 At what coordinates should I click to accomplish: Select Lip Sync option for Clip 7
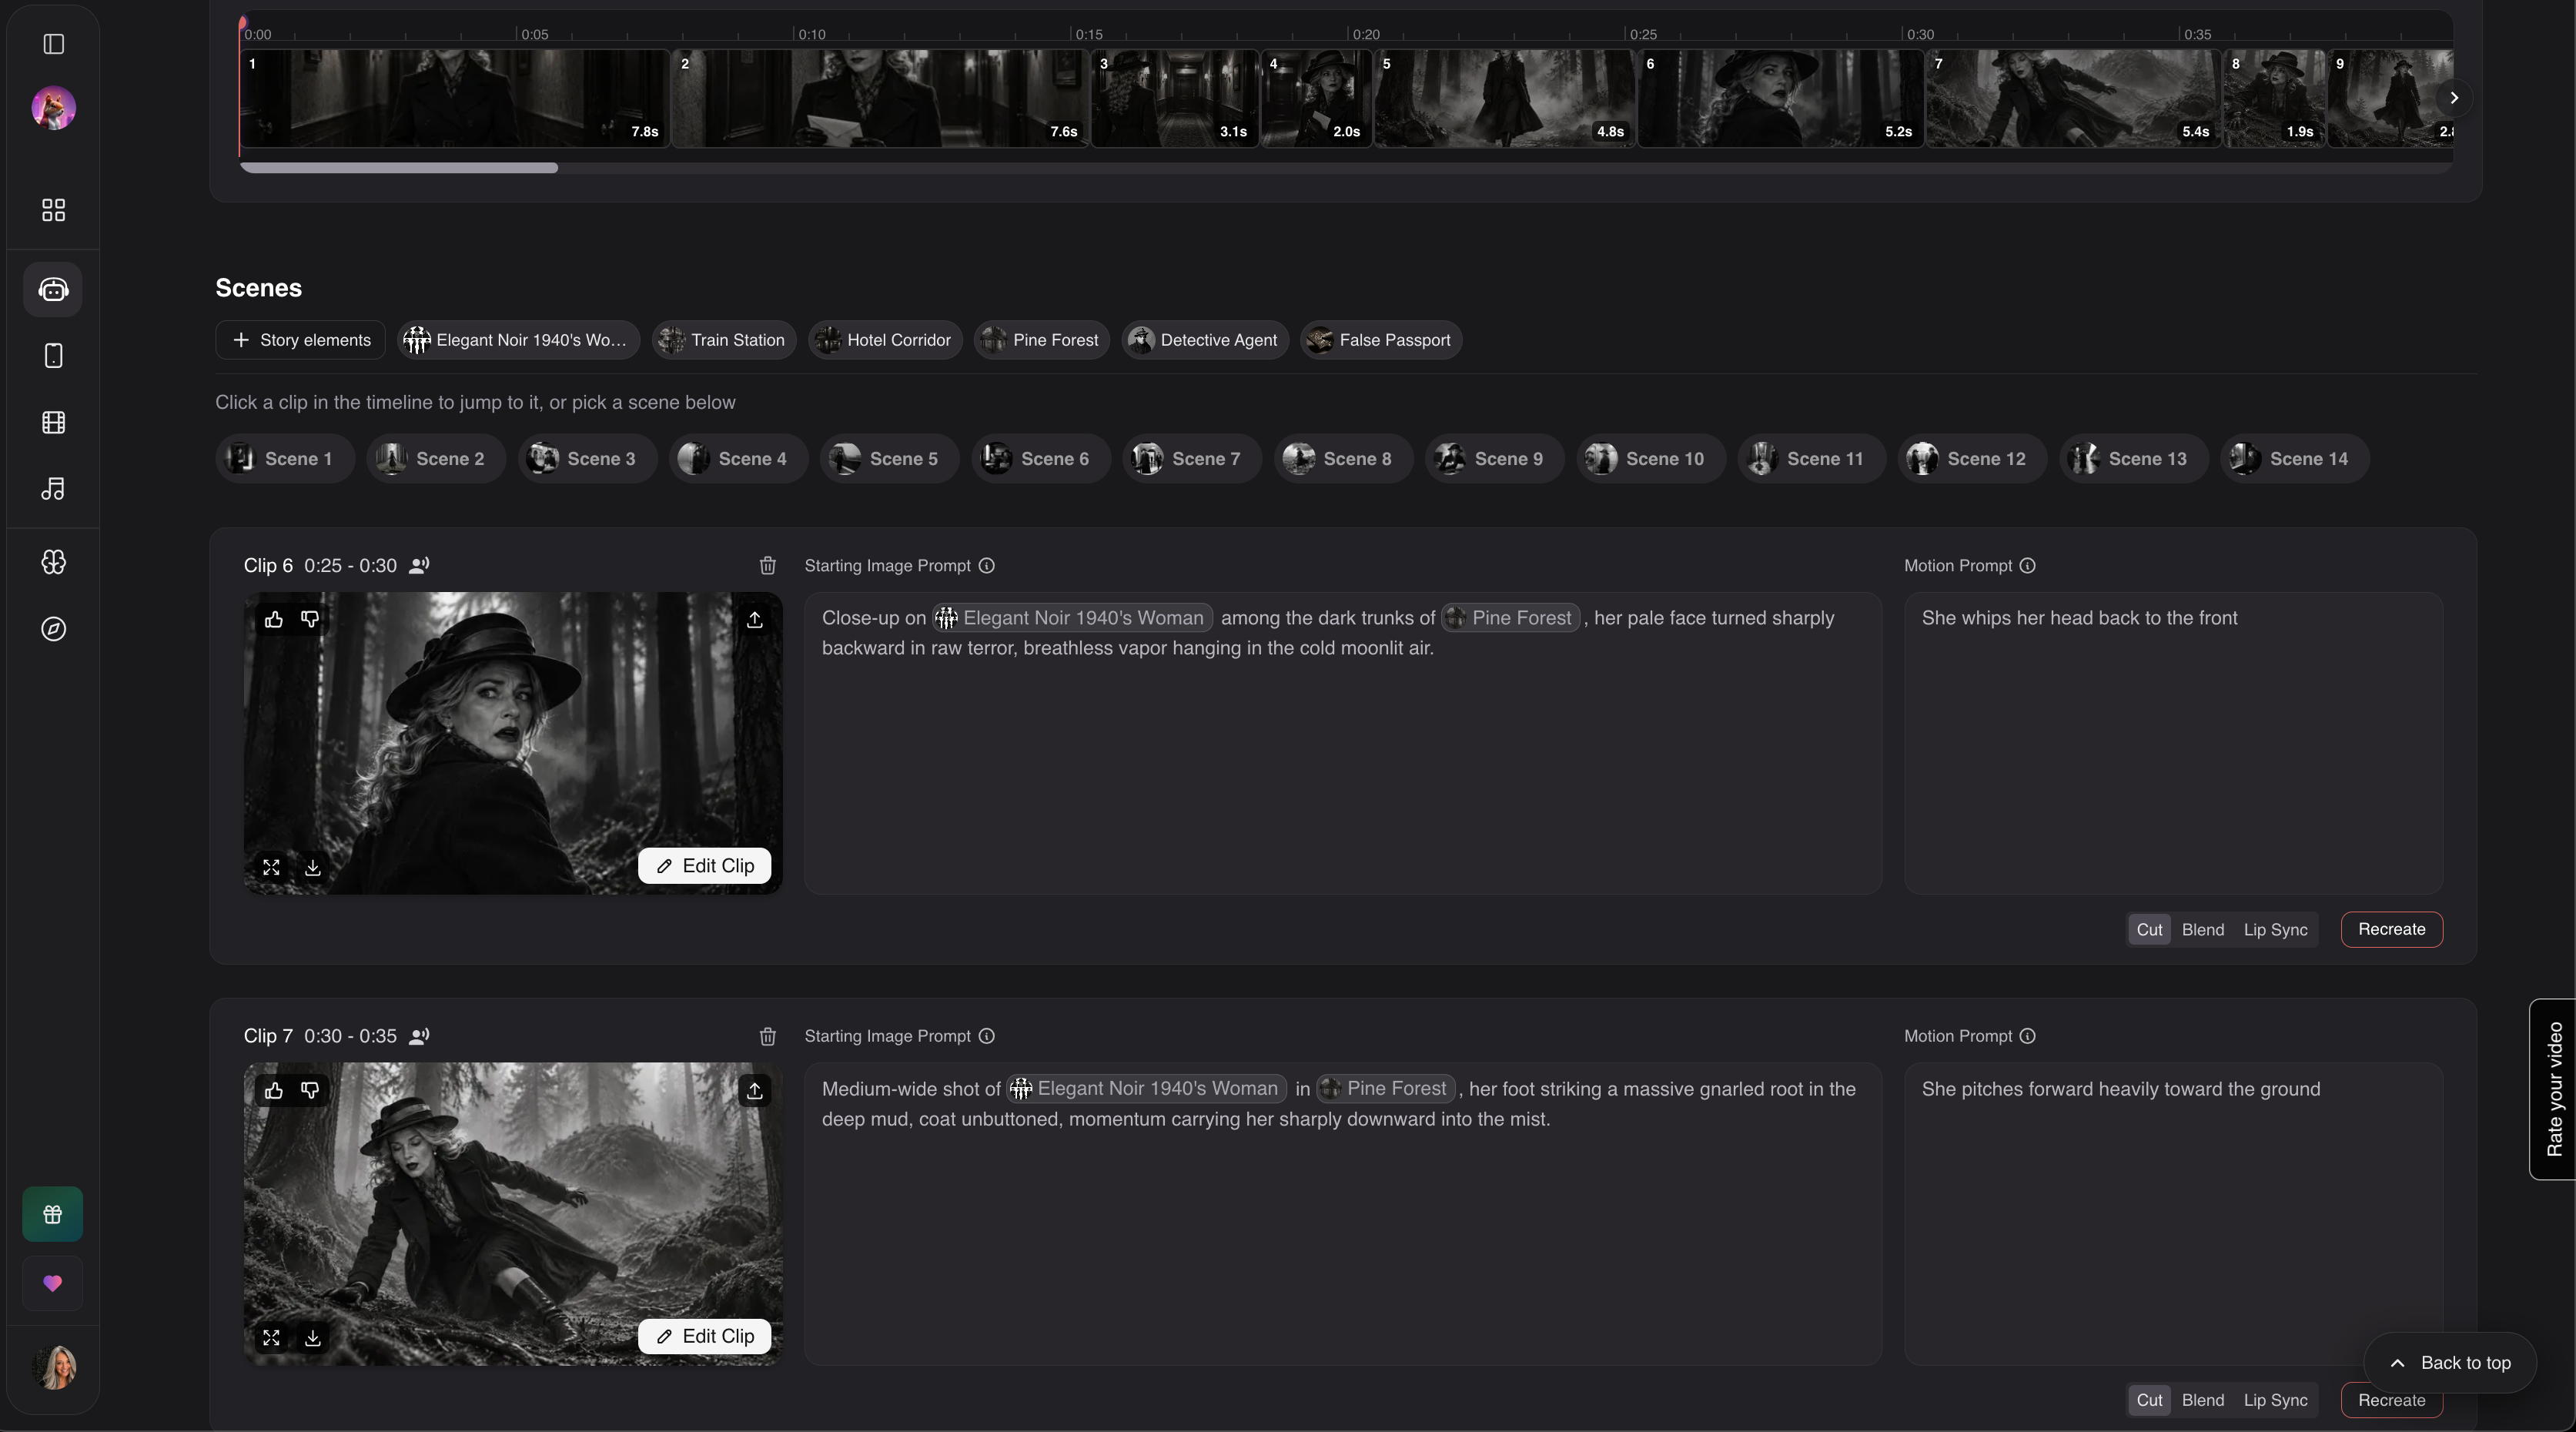2275,1401
